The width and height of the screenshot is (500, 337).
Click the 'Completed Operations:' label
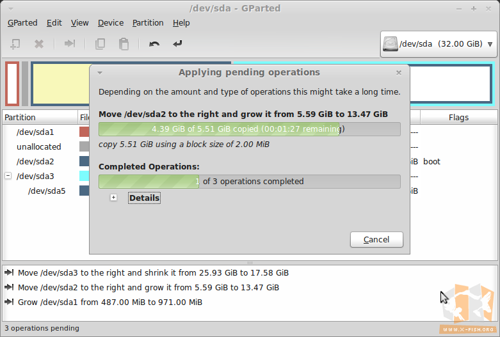point(149,167)
